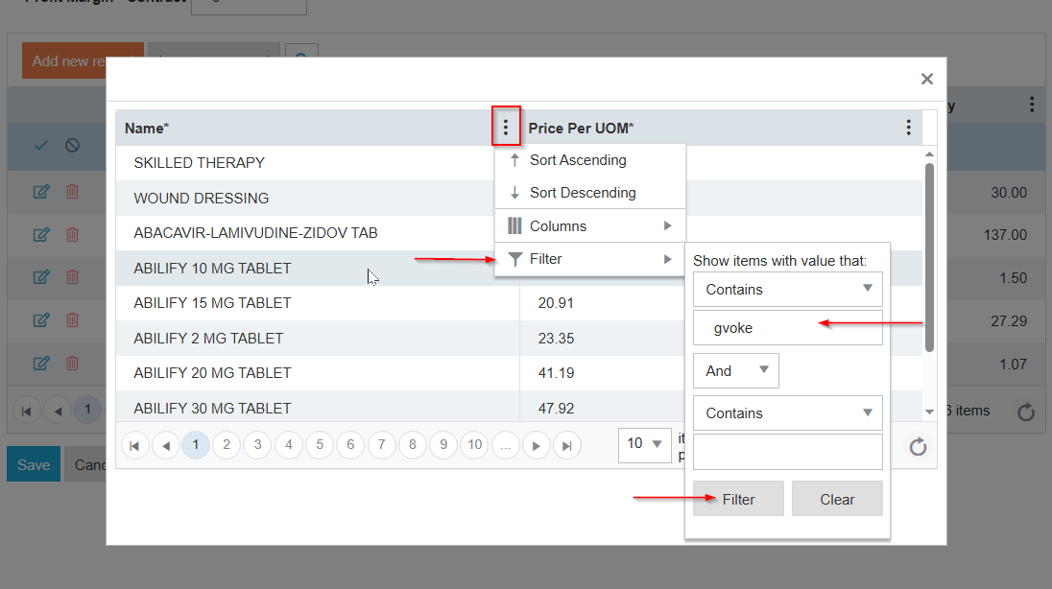Screen dimensions: 1052x589
Task: Select page 6 in dialog pager
Action: [x=350, y=445]
